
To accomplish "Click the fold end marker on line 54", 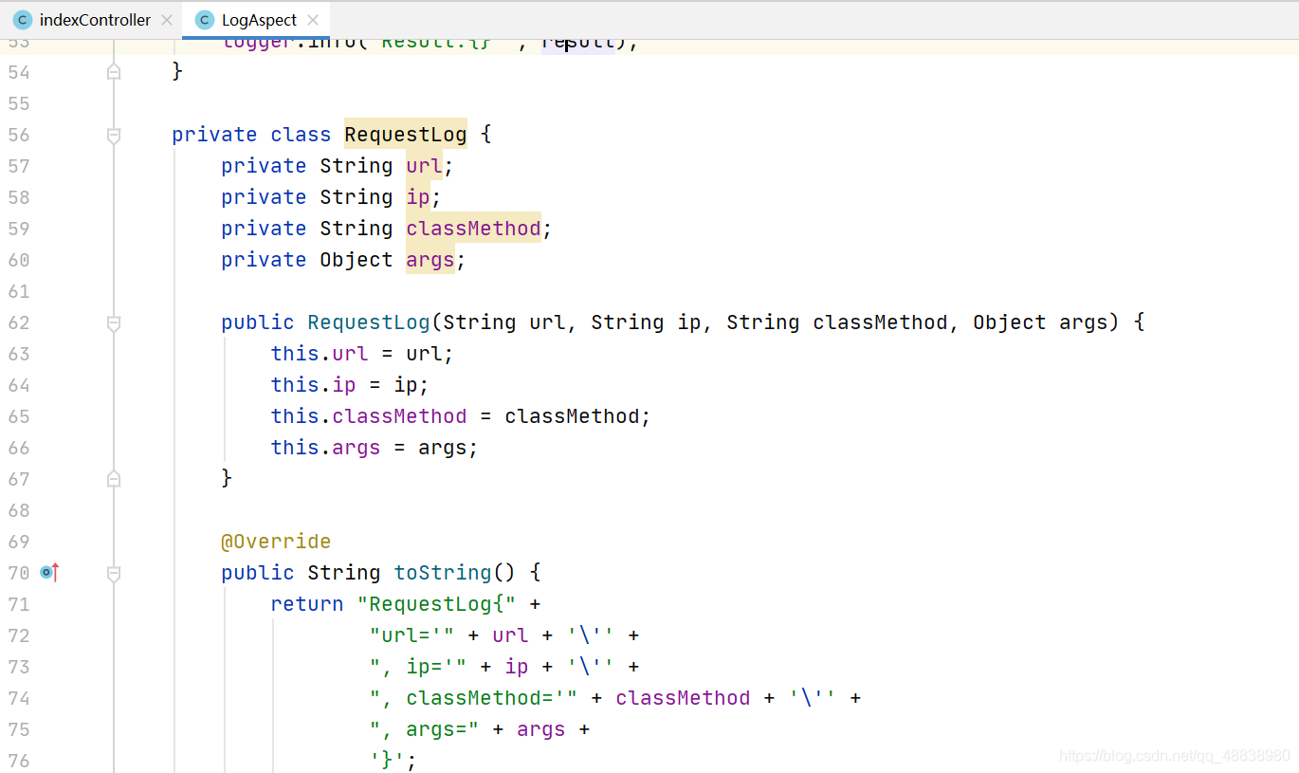I will click(114, 71).
